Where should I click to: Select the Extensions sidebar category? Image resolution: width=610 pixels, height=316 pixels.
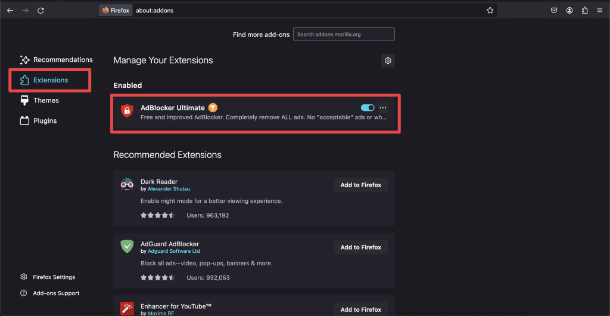tap(50, 80)
